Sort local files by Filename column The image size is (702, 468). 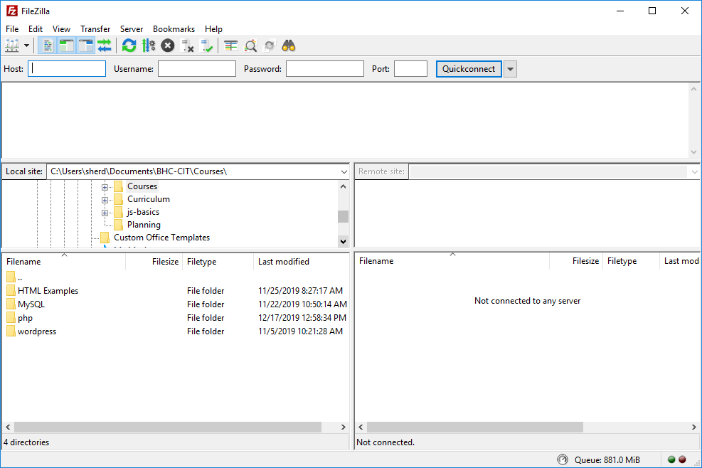coord(64,262)
